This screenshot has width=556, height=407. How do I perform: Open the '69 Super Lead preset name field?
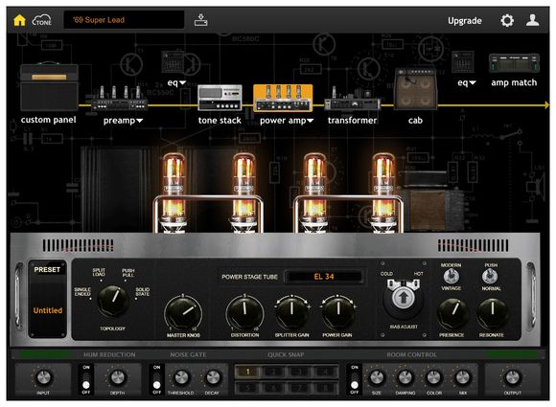(x=124, y=20)
